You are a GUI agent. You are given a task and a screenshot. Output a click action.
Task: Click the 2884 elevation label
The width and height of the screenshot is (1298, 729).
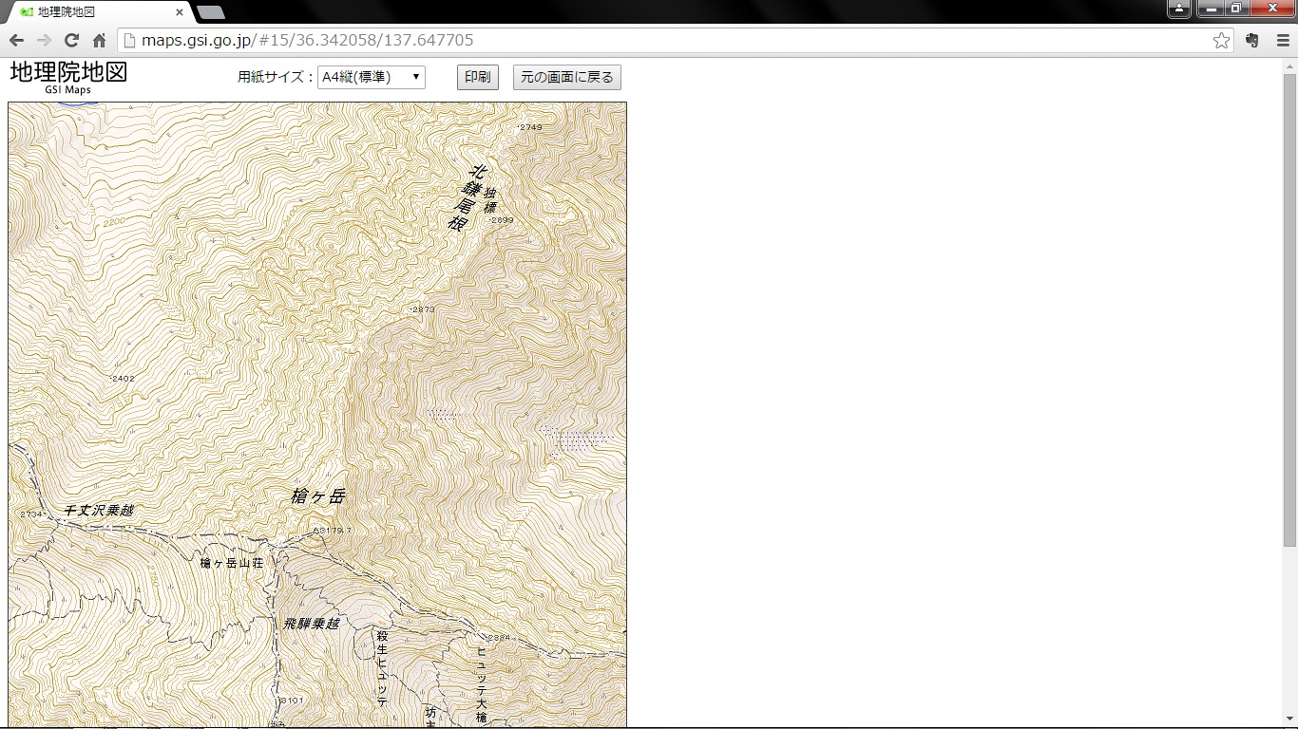point(499,637)
